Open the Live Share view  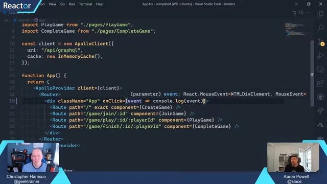(320, 111)
